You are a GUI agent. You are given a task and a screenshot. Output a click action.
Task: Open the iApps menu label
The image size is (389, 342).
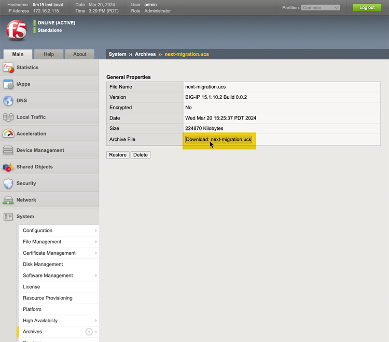pos(23,84)
